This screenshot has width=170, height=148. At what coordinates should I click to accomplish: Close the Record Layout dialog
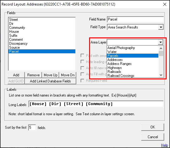[165, 4]
